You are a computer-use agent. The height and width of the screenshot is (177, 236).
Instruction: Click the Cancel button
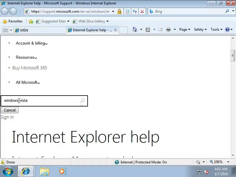pos(10,110)
